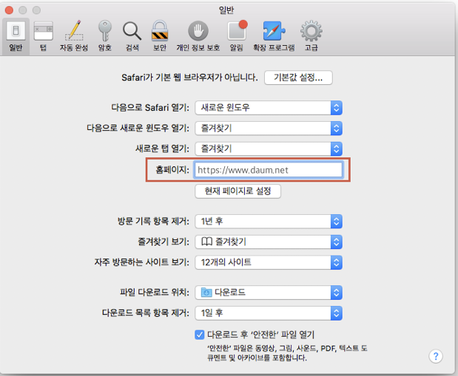Open the 다음으로 새로운 윈도우 열기 dropdown
The height and width of the screenshot is (376, 458).
coord(269,128)
